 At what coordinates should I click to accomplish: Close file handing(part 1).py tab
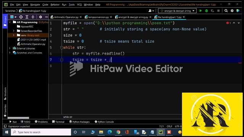[184, 17]
